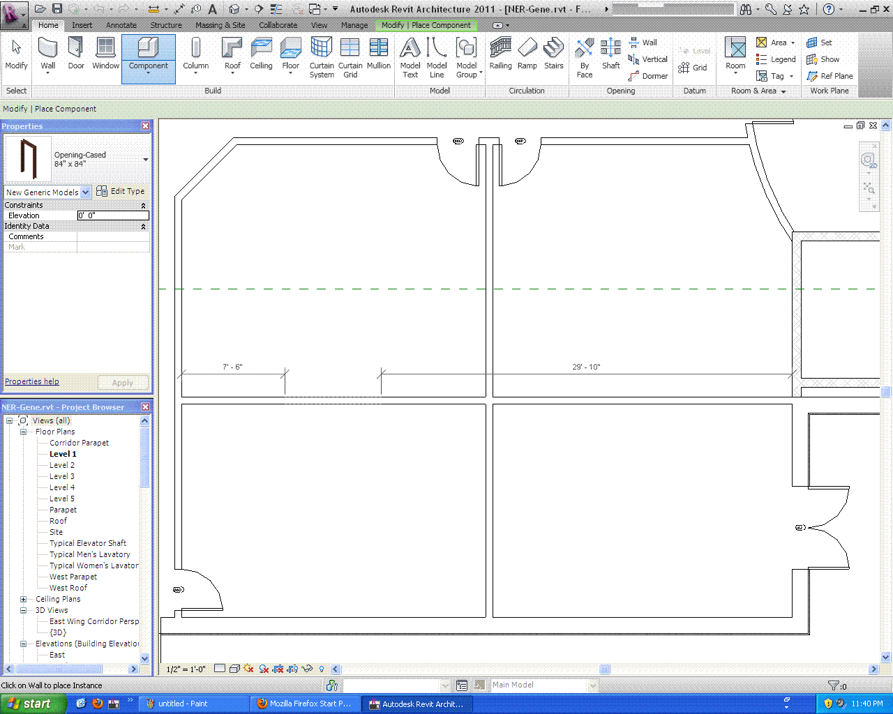
Task: Collapse the Constraints section in Properties
Action: click(144, 206)
